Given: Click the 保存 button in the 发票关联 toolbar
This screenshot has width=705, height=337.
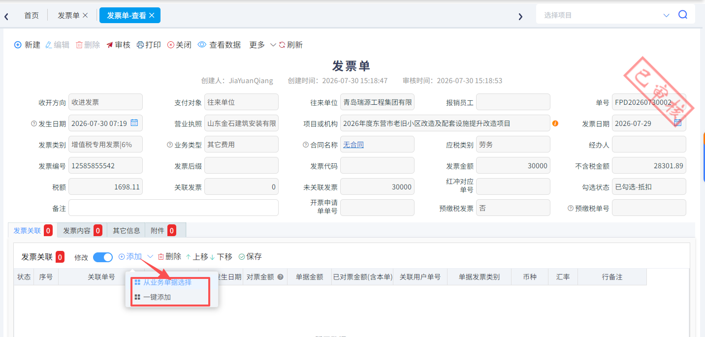Looking at the screenshot, I should click(250, 256).
